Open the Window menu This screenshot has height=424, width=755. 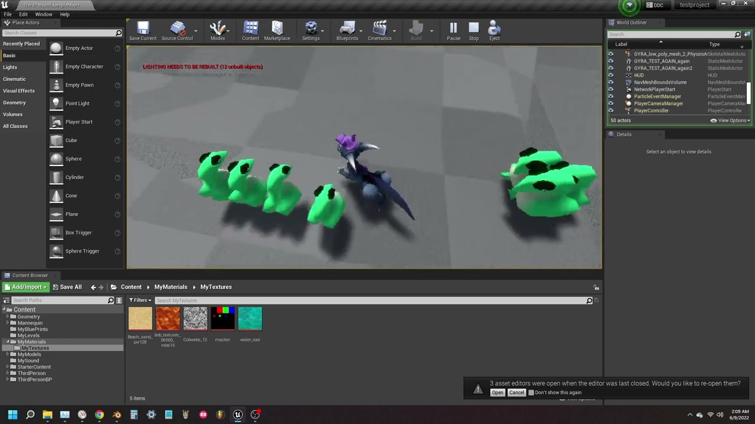[x=44, y=14]
